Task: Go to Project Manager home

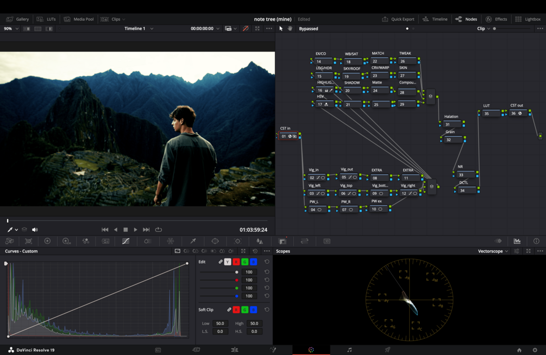Action: [x=519, y=350]
